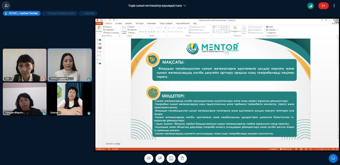Expand the meeting title dropdown chevron

[185, 6]
